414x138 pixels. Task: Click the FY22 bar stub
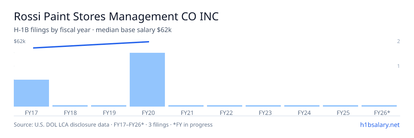225,106
